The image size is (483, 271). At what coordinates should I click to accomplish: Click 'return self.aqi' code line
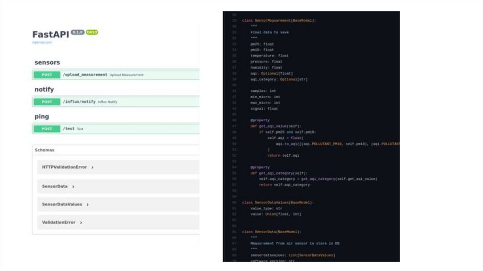click(x=283, y=155)
